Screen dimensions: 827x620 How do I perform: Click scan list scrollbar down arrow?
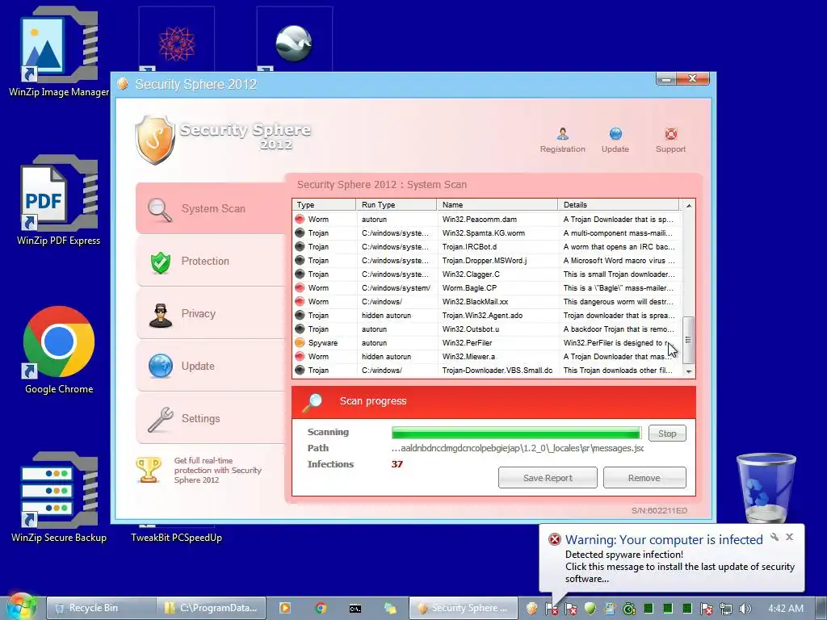[x=688, y=371]
